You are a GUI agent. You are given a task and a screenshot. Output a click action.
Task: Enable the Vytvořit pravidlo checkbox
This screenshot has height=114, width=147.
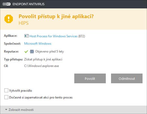[x=6, y=90]
